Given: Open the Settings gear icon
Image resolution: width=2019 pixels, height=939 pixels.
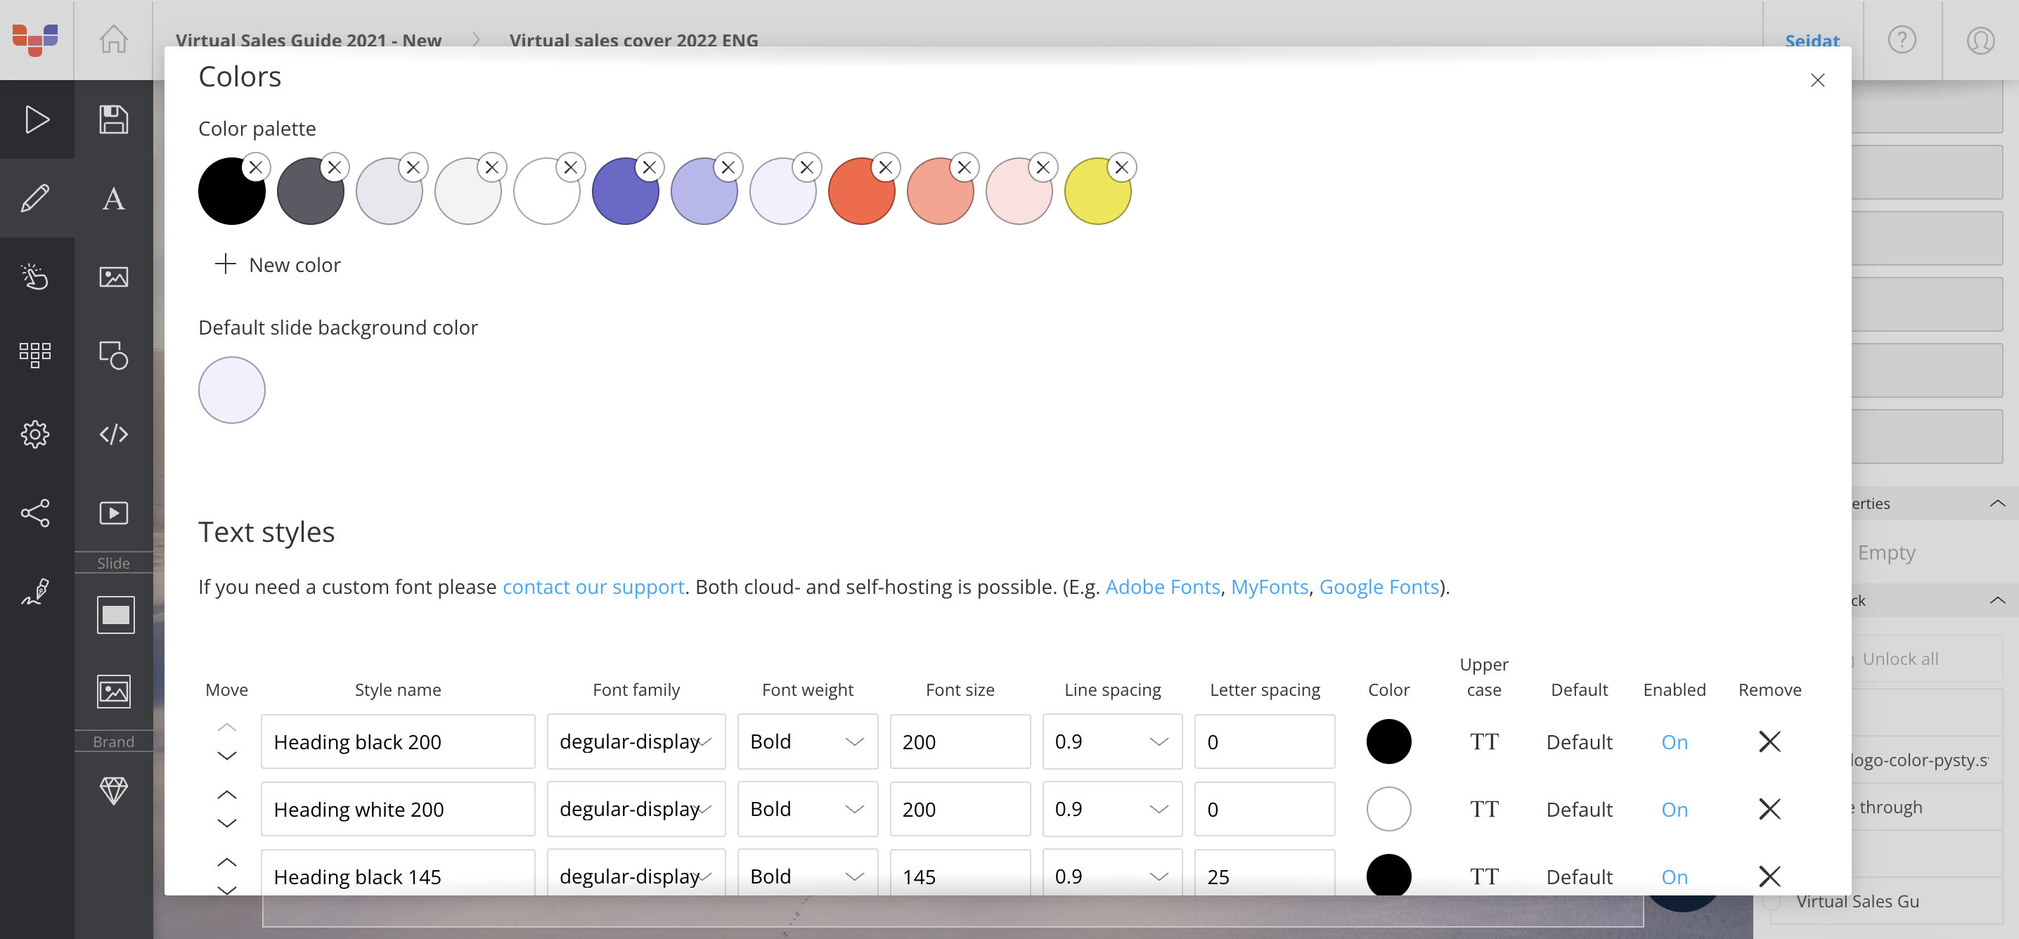Looking at the screenshot, I should (35, 434).
